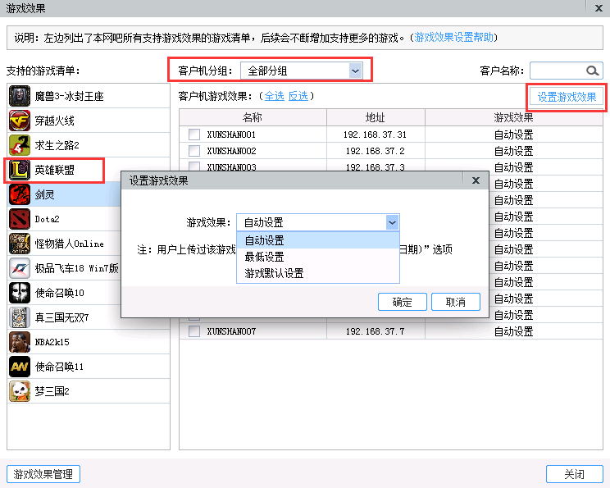The height and width of the screenshot is (488, 610).
Task: Click the 名称 column header
Action: (x=253, y=117)
